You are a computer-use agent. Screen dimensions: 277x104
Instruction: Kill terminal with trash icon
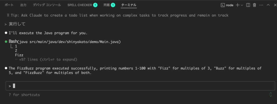(254, 5)
